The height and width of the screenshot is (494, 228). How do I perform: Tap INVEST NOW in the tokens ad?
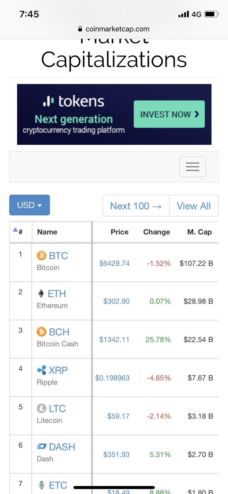click(169, 114)
